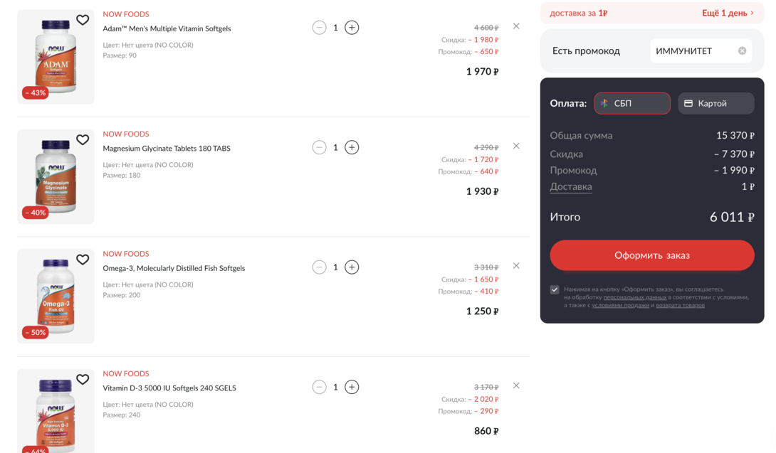Remove Adam Men's Multiple Vitamin from cart
This screenshot has width=776, height=453.
pos(516,26)
